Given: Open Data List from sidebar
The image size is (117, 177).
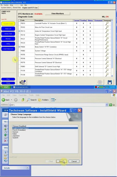Looking at the screenshot, I should point(8,29).
